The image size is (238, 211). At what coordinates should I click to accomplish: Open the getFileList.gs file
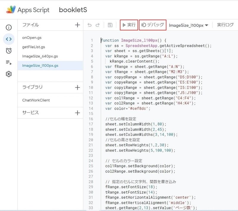coord(34,47)
